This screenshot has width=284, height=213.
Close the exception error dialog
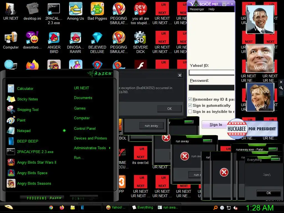[180, 75]
